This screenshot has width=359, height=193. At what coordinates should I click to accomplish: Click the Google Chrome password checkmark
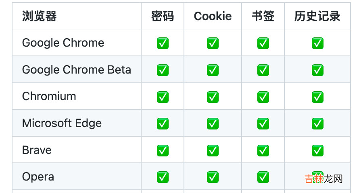click(x=163, y=43)
